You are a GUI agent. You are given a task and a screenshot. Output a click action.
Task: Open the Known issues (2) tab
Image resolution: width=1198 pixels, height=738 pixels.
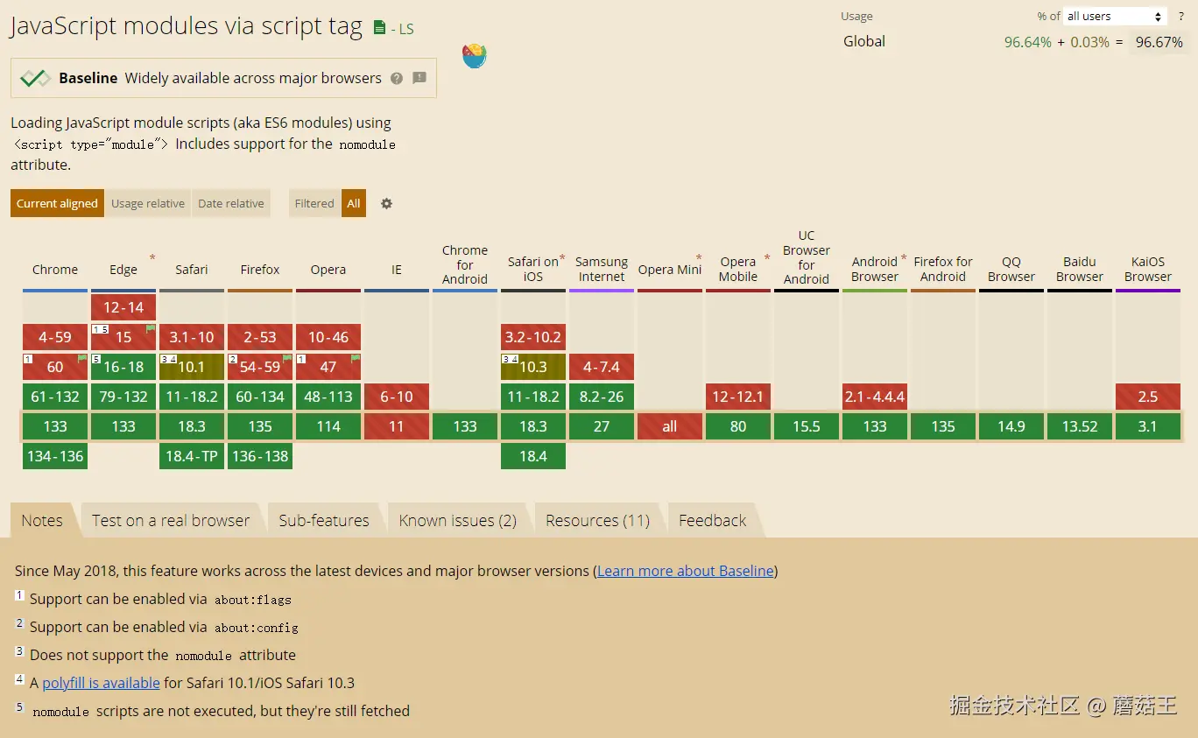[457, 520]
